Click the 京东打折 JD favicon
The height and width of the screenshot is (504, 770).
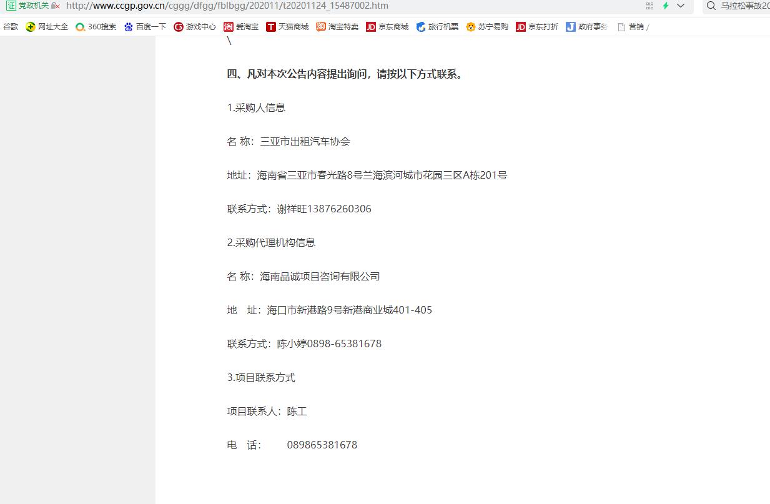[521, 27]
